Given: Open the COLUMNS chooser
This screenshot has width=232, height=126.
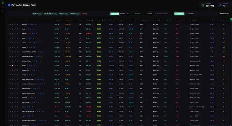Looking at the screenshot, I should [x=190, y=14].
